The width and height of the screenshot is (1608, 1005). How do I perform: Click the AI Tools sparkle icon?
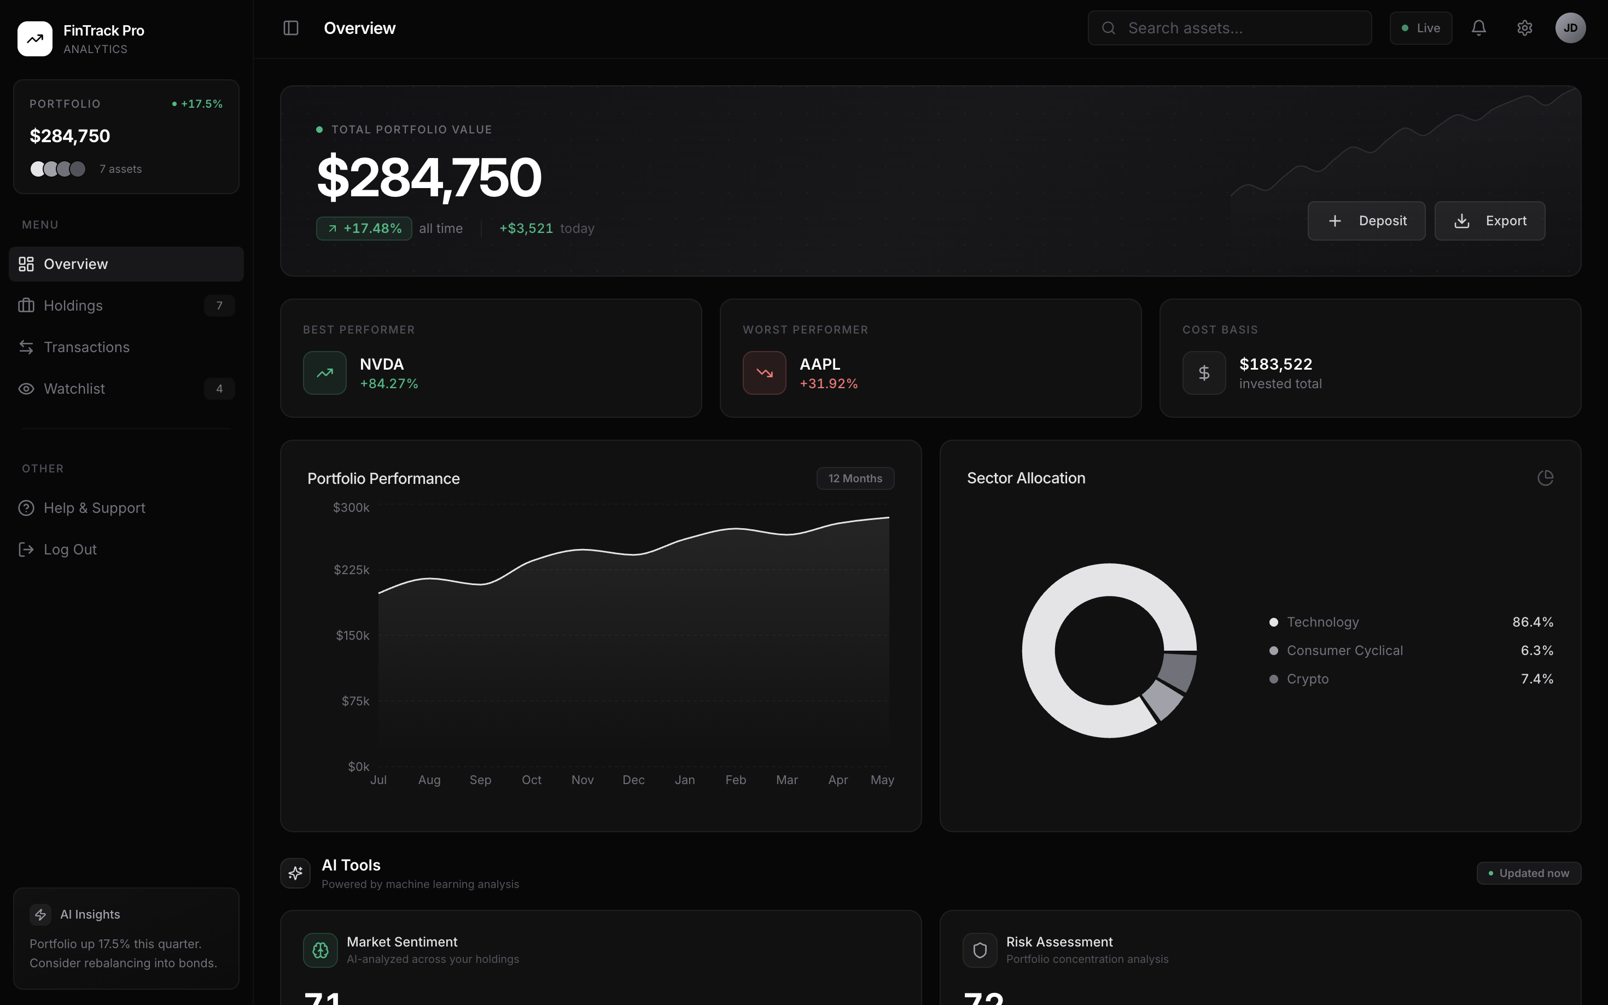tap(295, 873)
